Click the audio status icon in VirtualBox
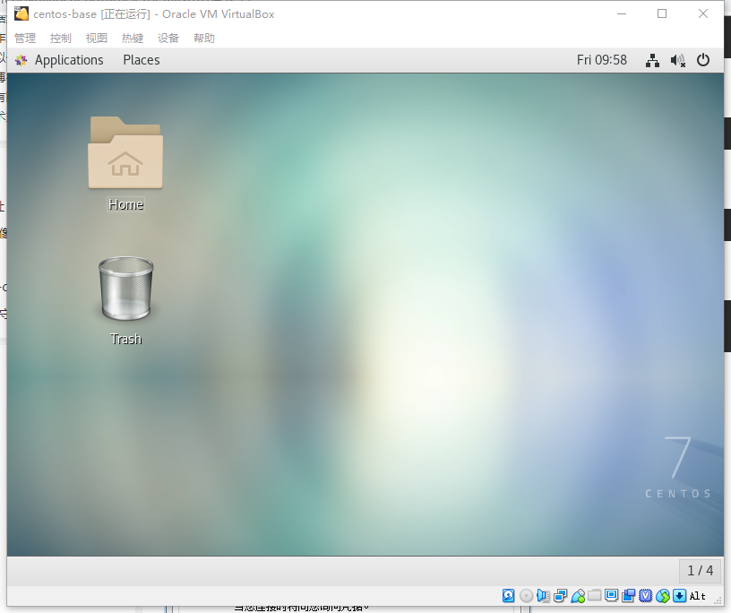 (543, 595)
